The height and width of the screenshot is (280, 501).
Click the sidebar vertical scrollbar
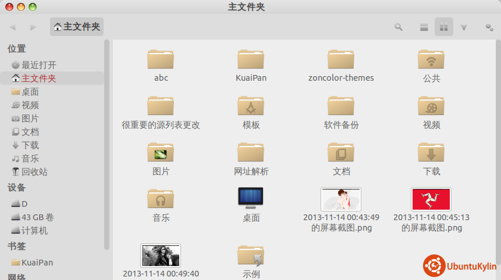[106, 145]
